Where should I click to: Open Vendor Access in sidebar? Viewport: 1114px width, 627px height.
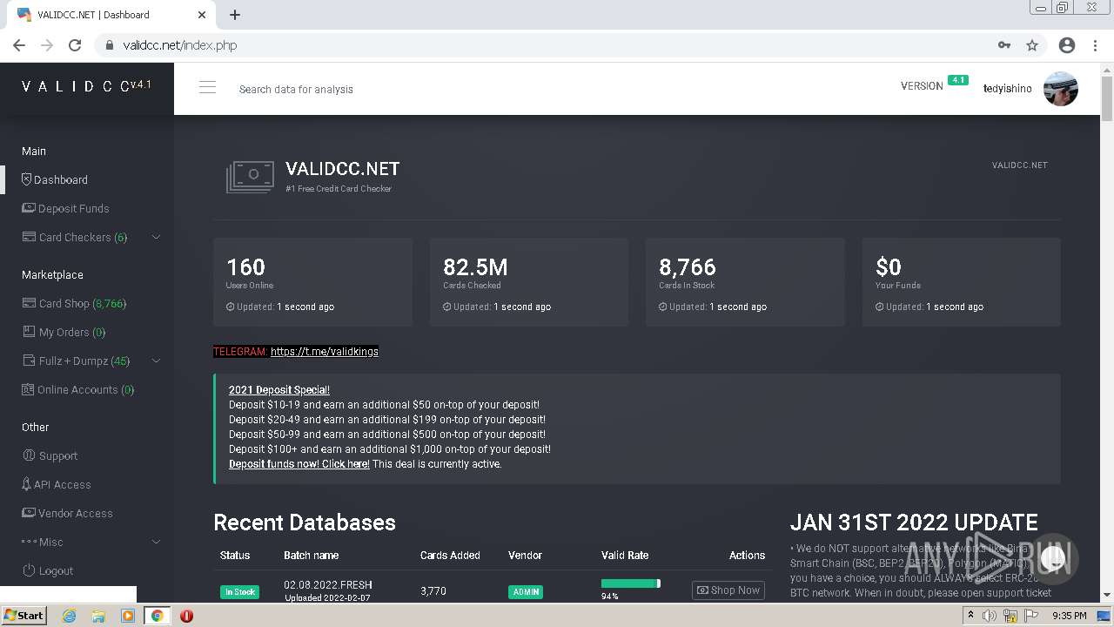click(x=67, y=513)
